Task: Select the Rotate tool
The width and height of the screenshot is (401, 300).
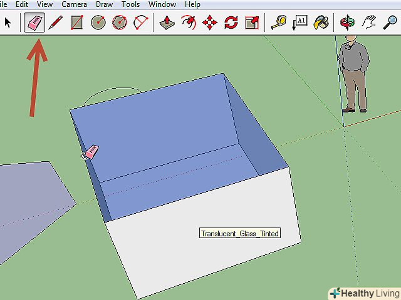Action: 231,23
